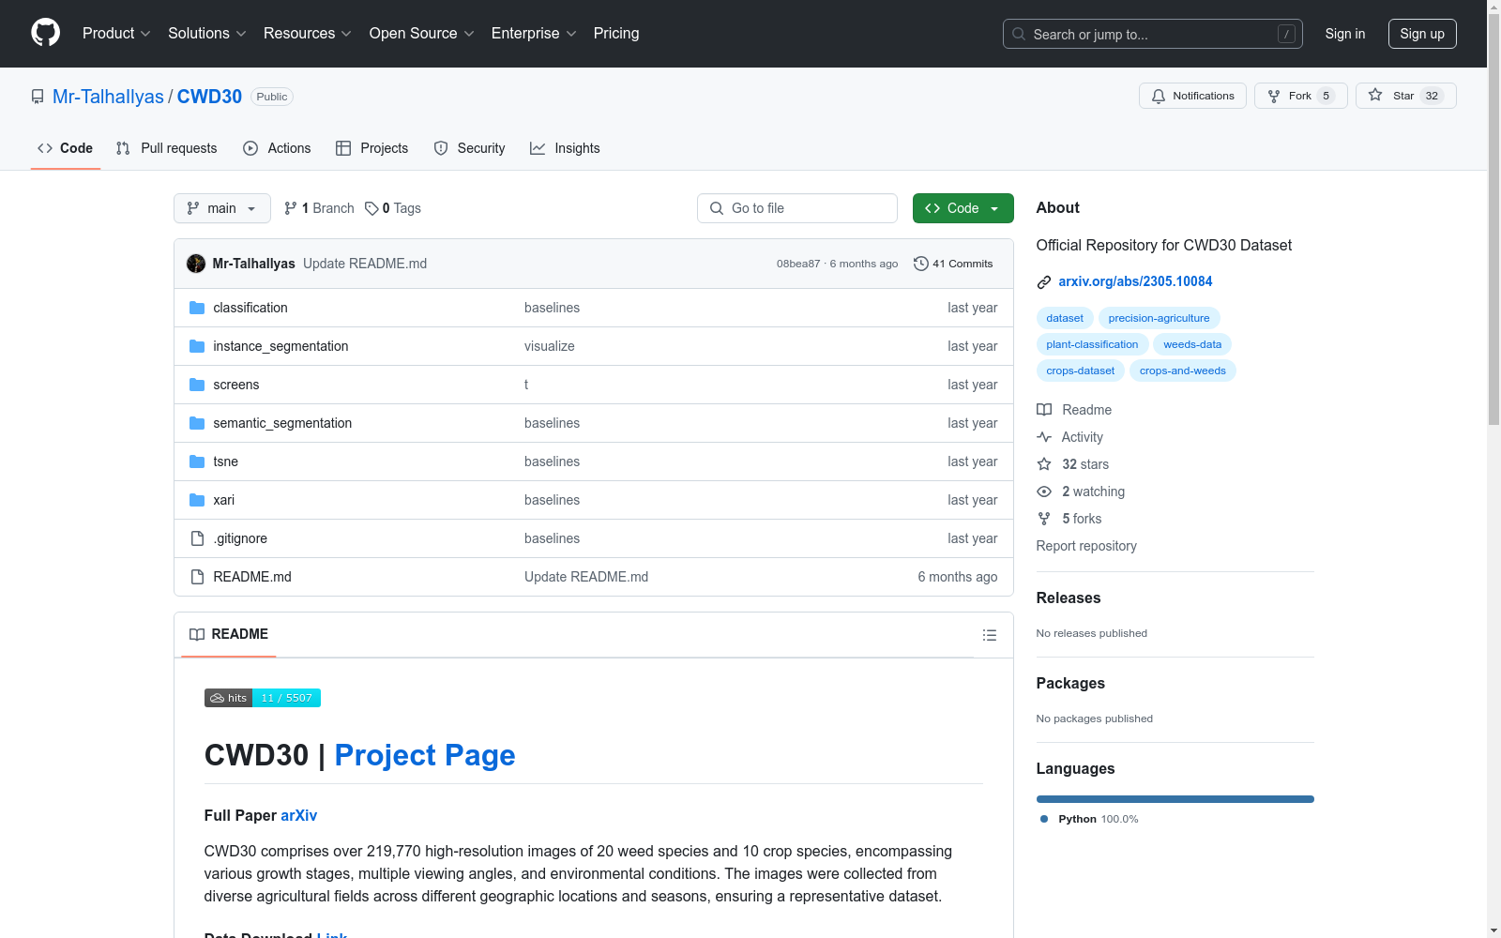Click Report repository link
The image size is (1501, 938).
(x=1086, y=546)
